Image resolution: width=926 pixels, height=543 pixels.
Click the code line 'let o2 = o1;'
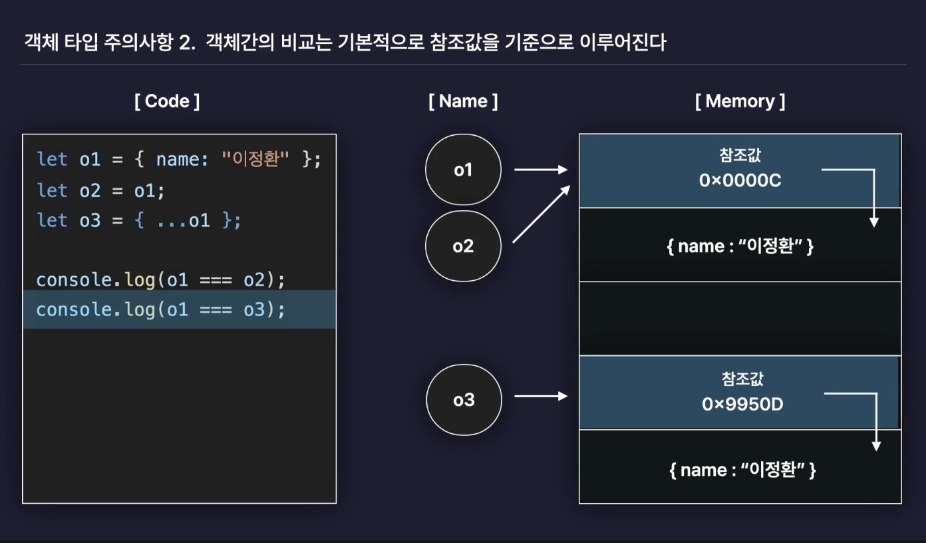(x=100, y=190)
